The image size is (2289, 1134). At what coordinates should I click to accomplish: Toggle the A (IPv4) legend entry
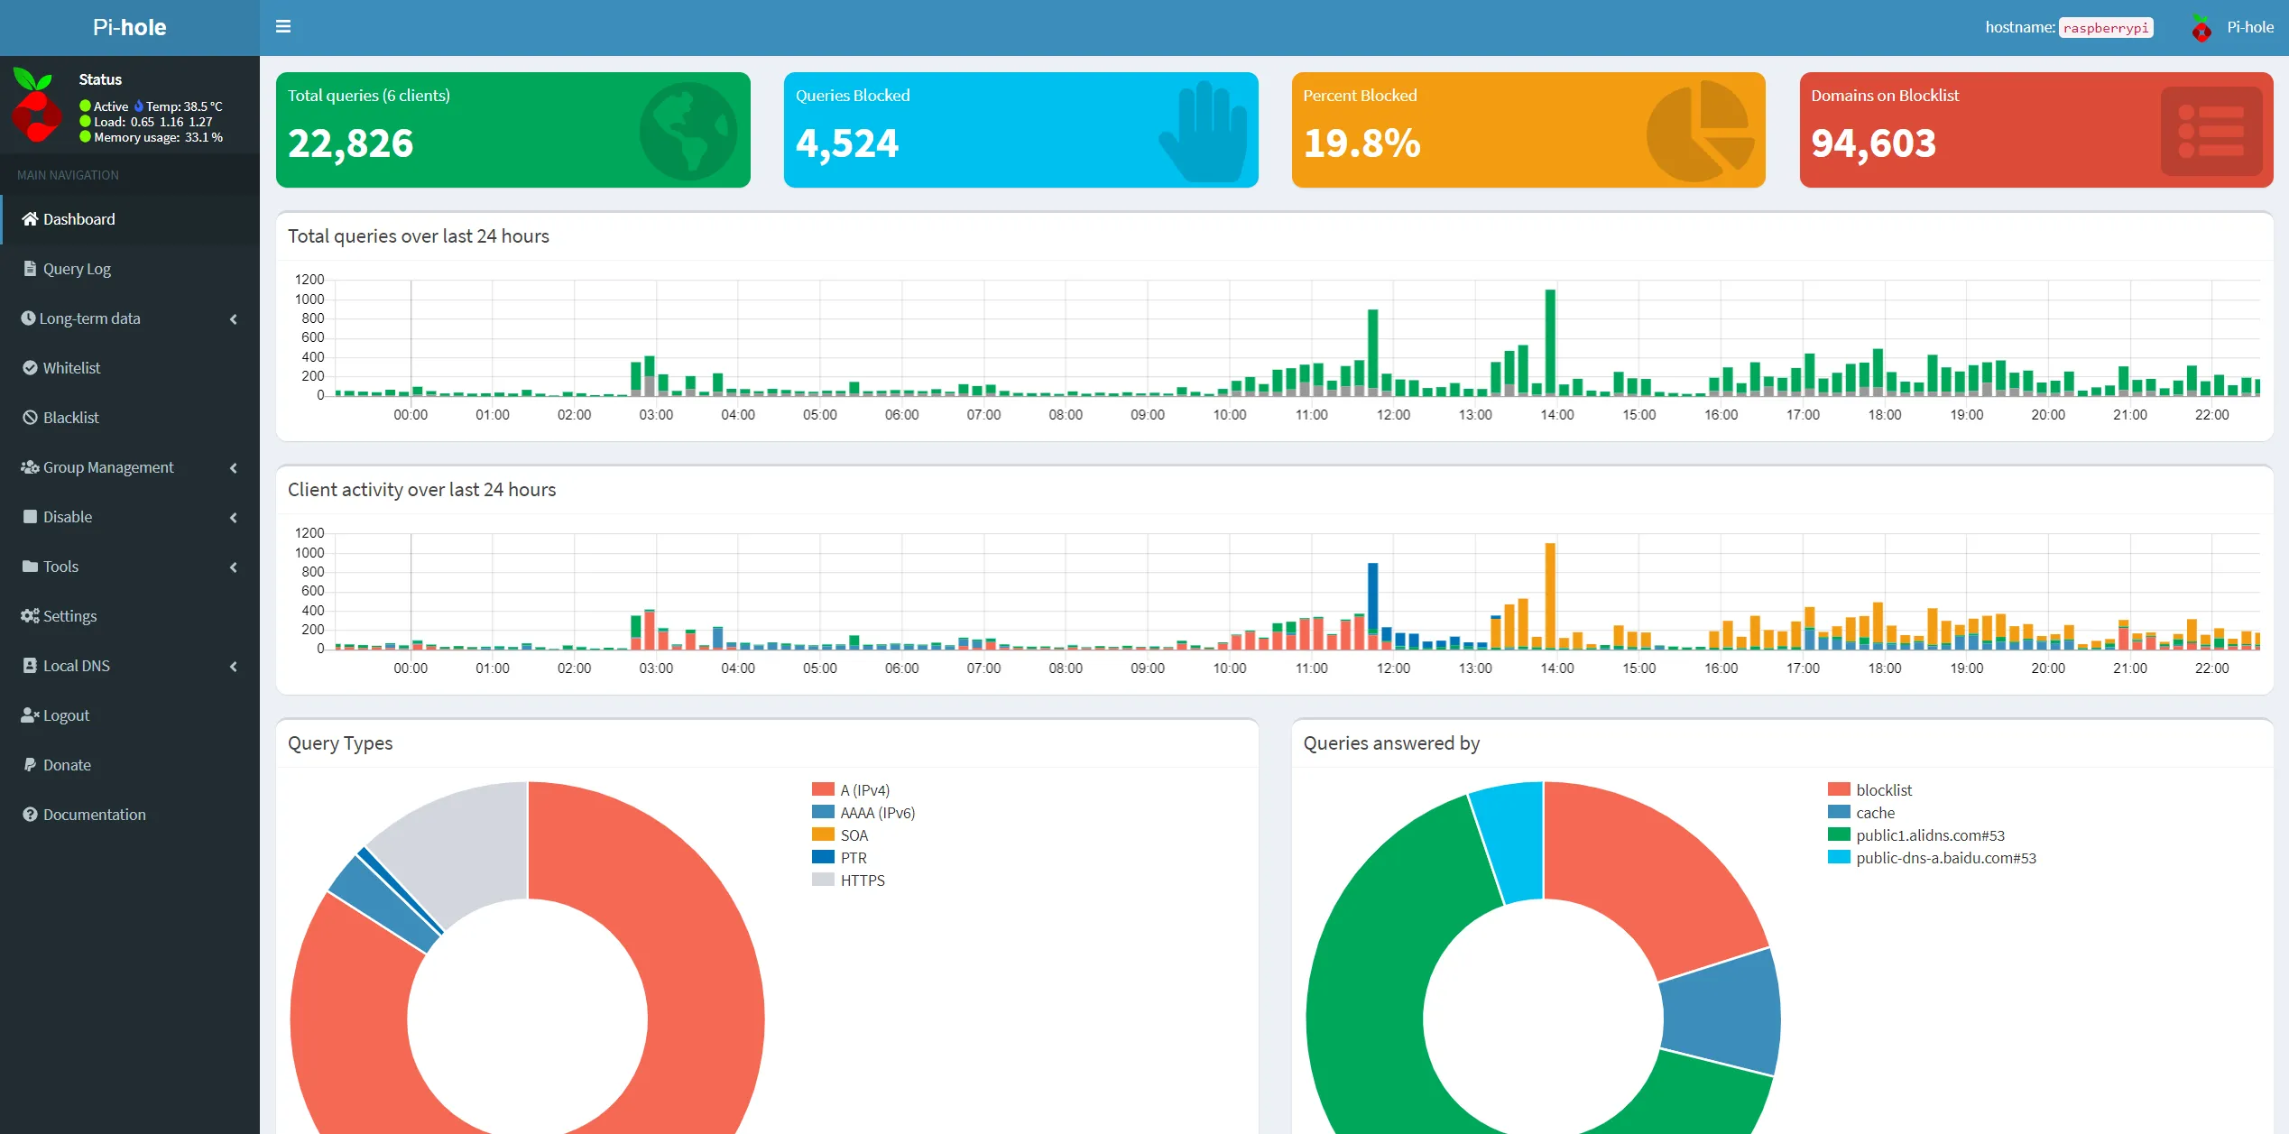tap(864, 789)
